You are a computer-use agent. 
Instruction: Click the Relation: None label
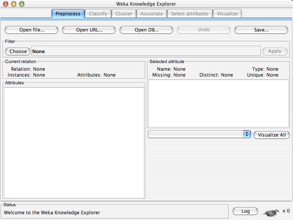coord(28,69)
